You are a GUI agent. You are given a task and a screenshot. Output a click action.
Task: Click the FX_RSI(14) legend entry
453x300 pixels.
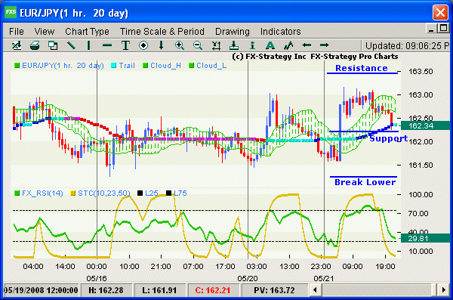(x=39, y=193)
